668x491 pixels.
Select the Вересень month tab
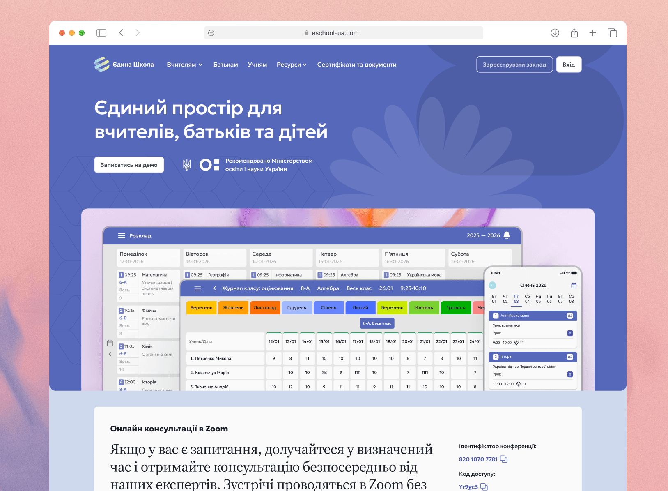coord(201,307)
